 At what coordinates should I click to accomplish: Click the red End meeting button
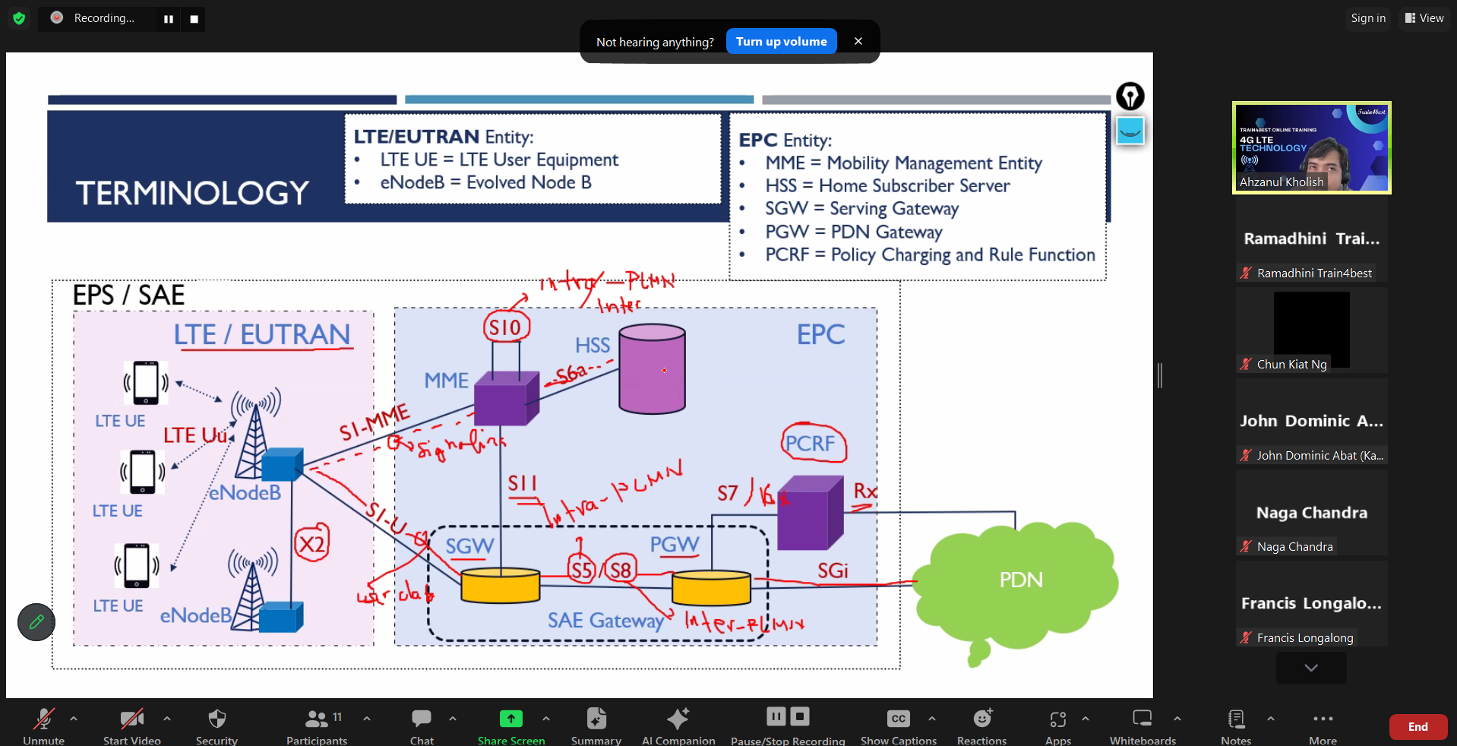point(1417,727)
